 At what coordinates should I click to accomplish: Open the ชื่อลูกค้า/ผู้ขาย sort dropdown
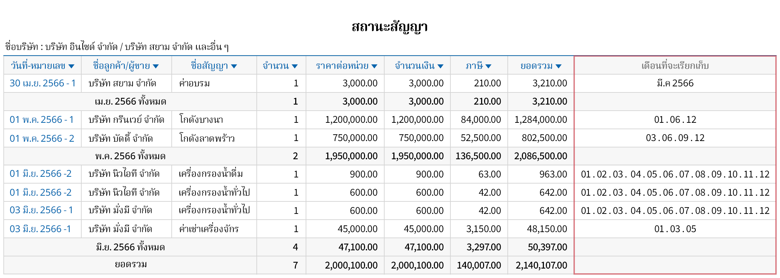point(156,66)
